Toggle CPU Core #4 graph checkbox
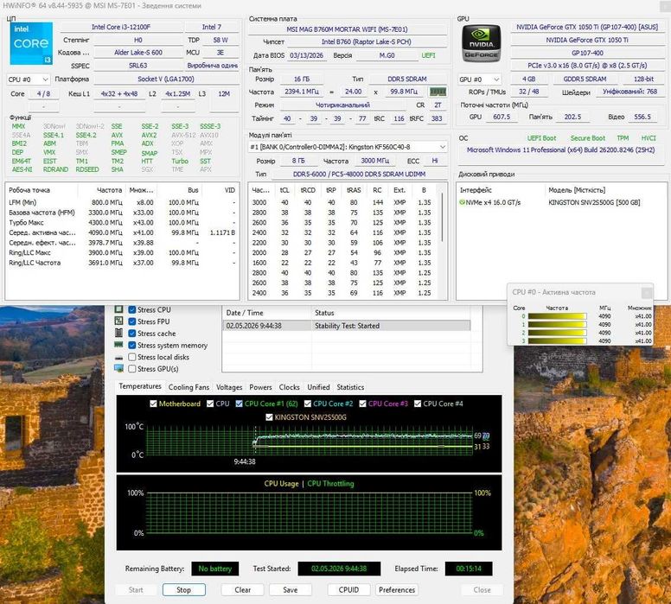This screenshot has height=604, width=671. point(418,404)
